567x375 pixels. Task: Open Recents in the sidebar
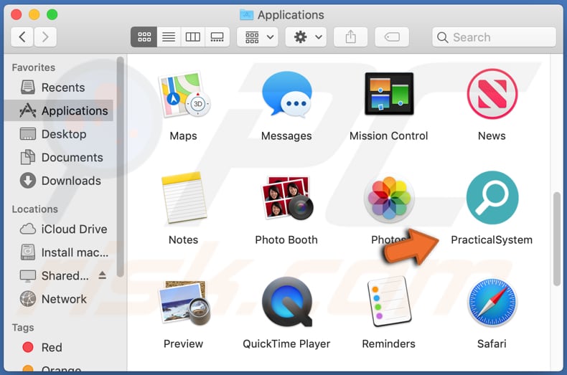59,87
